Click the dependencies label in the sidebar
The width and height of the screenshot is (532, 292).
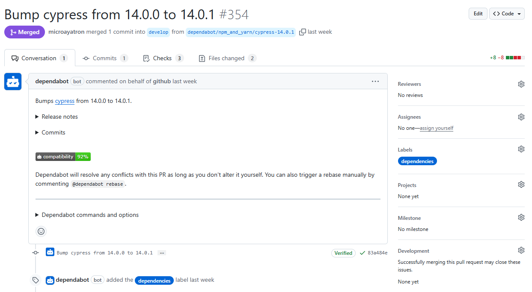click(417, 161)
